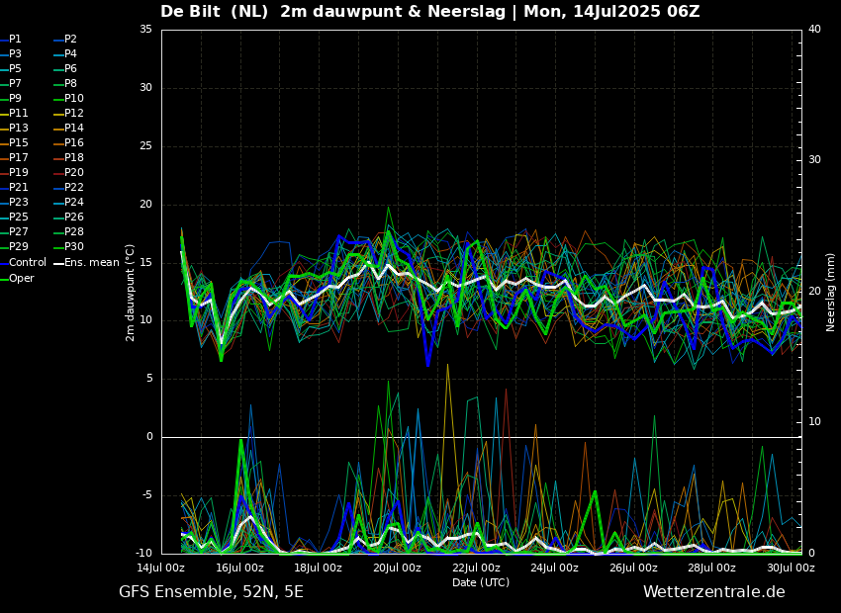The height and width of the screenshot is (613, 841).
Task: Click the 'Neerslag (mm)' axis label
Action: pyautogui.click(x=830, y=293)
